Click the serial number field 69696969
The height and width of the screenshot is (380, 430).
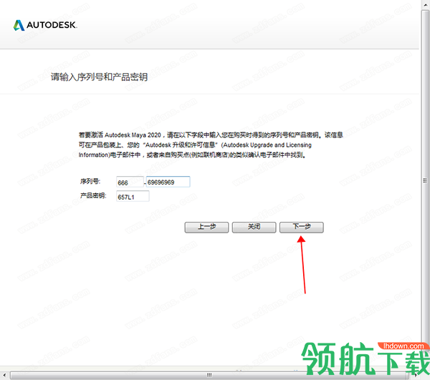pos(168,182)
